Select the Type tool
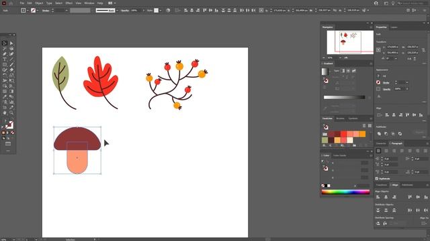The height and width of the screenshot is (241, 430). pos(5,60)
